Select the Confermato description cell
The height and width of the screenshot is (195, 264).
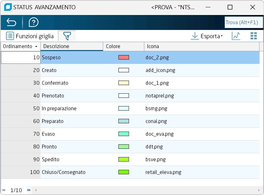point(72,83)
